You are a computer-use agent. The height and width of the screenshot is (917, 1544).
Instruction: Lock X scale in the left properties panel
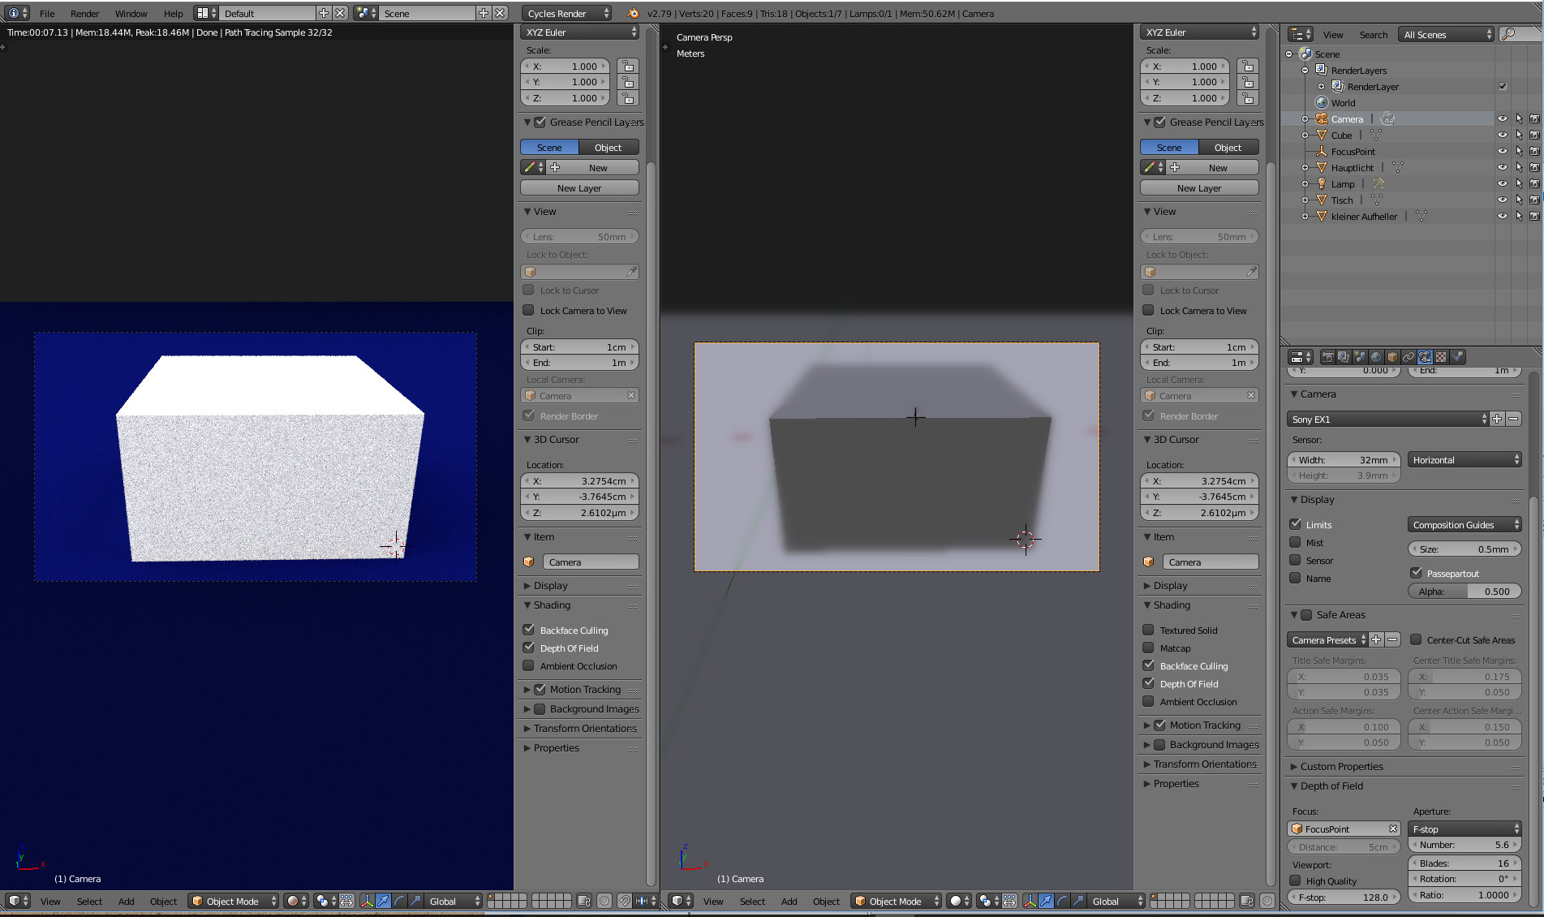pos(627,67)
